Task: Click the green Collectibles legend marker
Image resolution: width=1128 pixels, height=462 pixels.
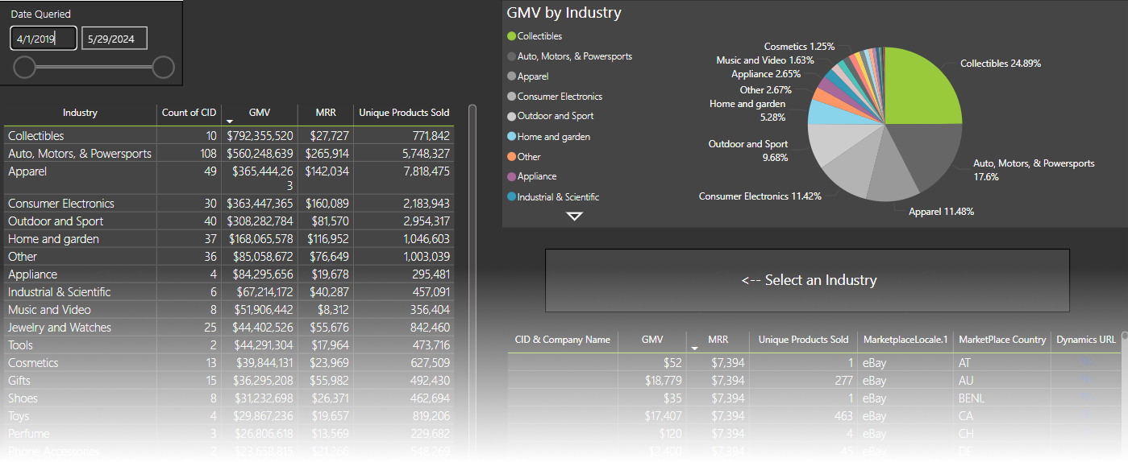Action: [511, 36]
